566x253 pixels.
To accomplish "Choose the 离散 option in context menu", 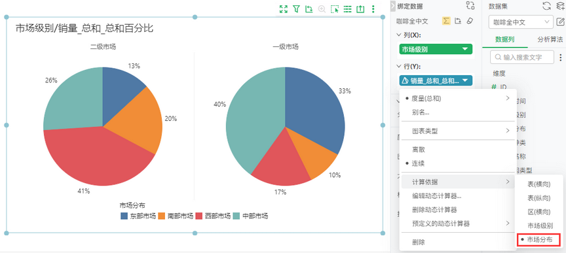I will point(419,149).
